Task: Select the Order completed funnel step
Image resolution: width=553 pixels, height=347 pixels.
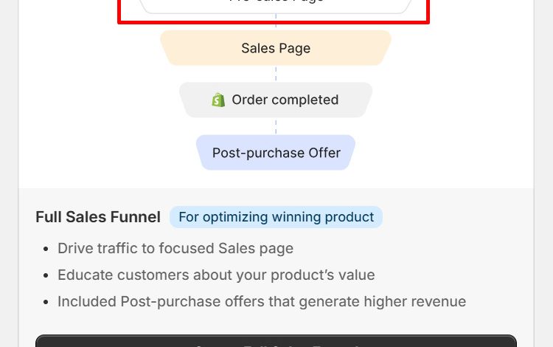Action: pyautogui.click(x=276, y=100)
